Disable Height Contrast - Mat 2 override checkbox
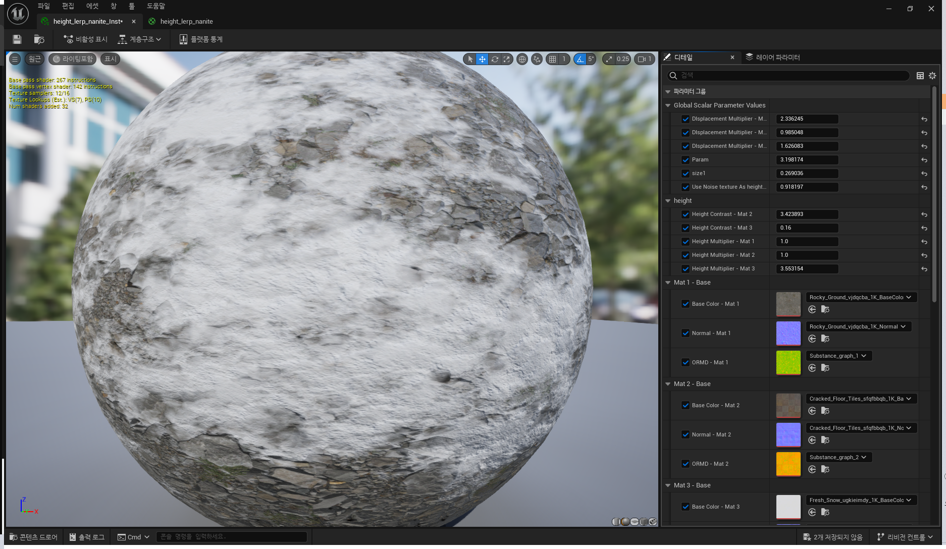Image resolution: width=946 pixels, height=549 pixels. [685, 214]
